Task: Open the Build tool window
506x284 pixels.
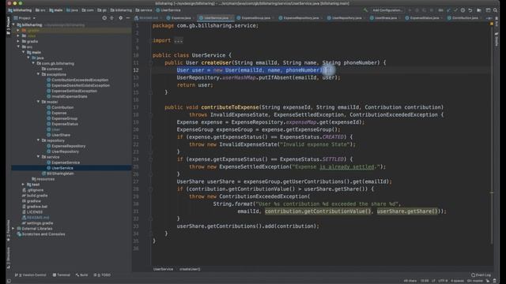Action: click(81, 275)
